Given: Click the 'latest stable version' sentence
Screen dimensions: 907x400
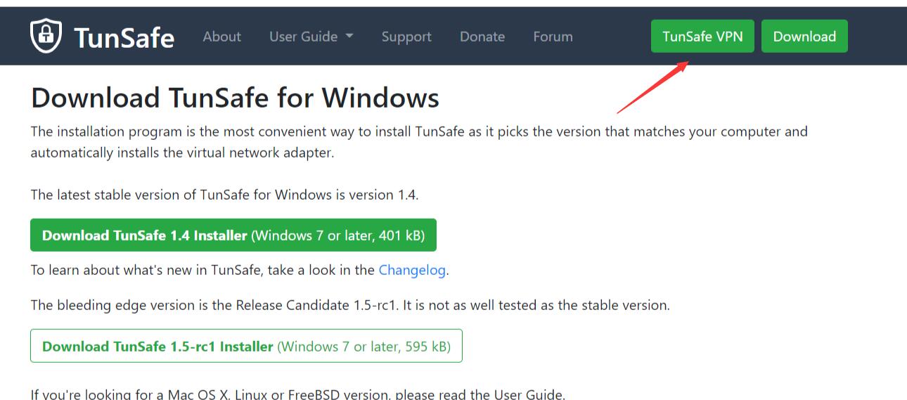Looking at the screenshot, I should (224, 195).
